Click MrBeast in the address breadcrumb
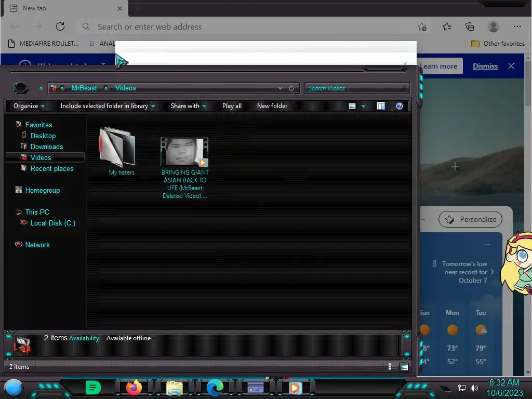The width and height of the screenshot is (532, 399). [84, 88]
